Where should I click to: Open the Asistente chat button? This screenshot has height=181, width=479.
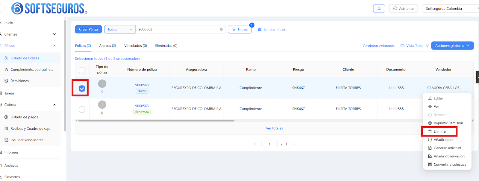[x=403, y=8]
